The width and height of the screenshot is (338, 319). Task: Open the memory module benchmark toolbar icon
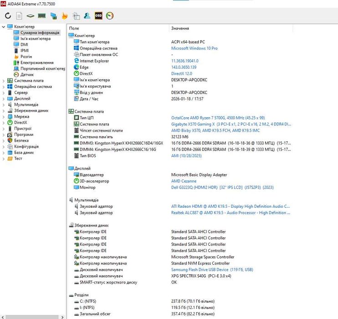[x=41, y=15]
